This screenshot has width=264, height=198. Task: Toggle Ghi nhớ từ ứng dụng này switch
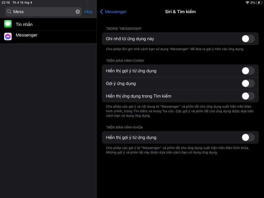(x=248, y=39)
